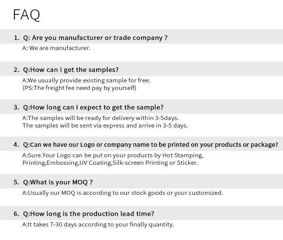
Task: Click the answer about MOQ and stock goods
Action: tap(123, 193)
